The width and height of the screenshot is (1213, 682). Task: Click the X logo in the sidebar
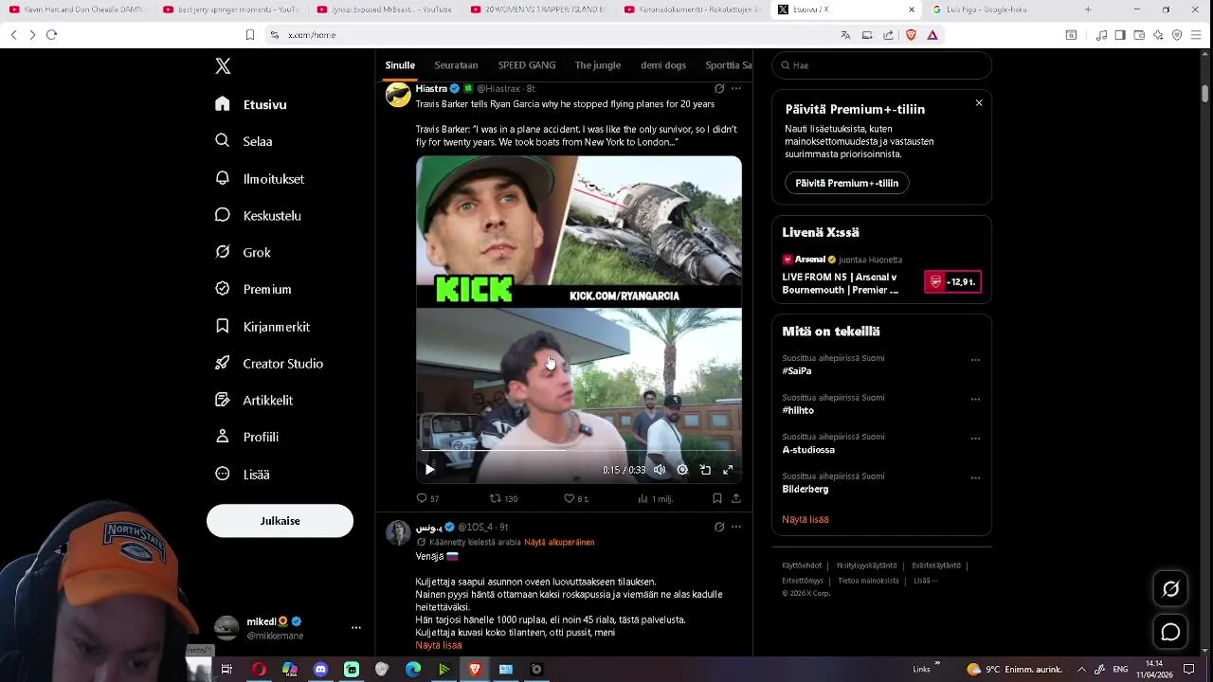tap(223, 66)
